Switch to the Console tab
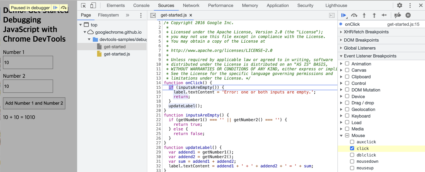The image size is (425, 172). pos(141,5)
